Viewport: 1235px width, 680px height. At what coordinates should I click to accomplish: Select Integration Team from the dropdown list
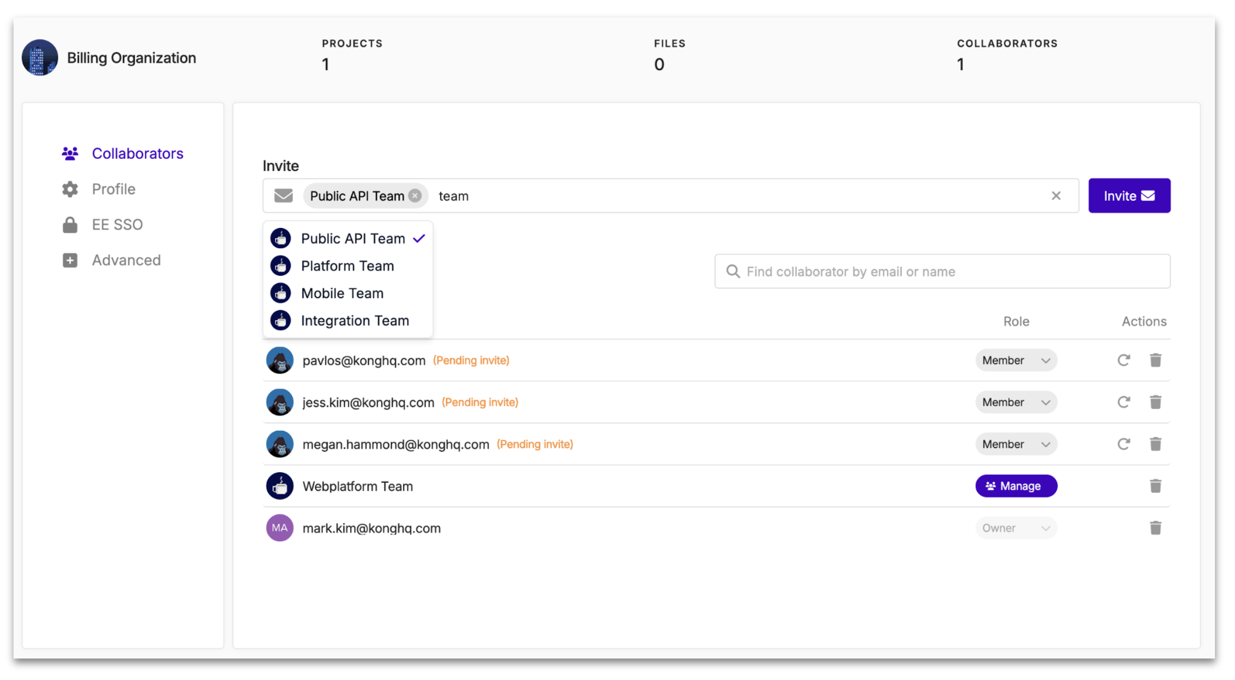pos(354,320)
